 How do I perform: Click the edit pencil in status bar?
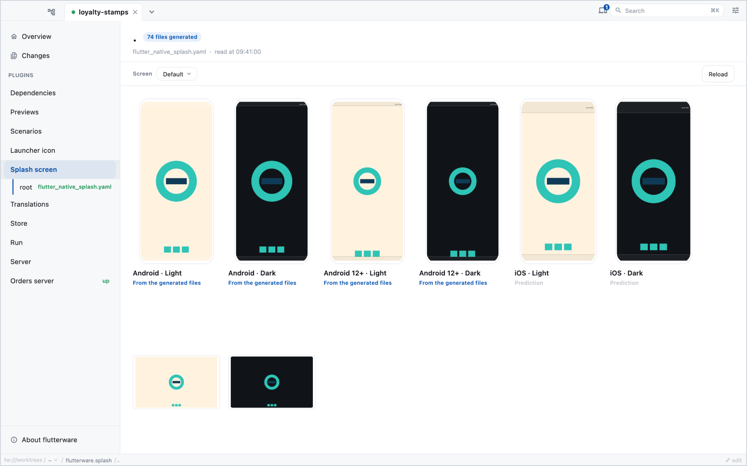coord(733,460)
